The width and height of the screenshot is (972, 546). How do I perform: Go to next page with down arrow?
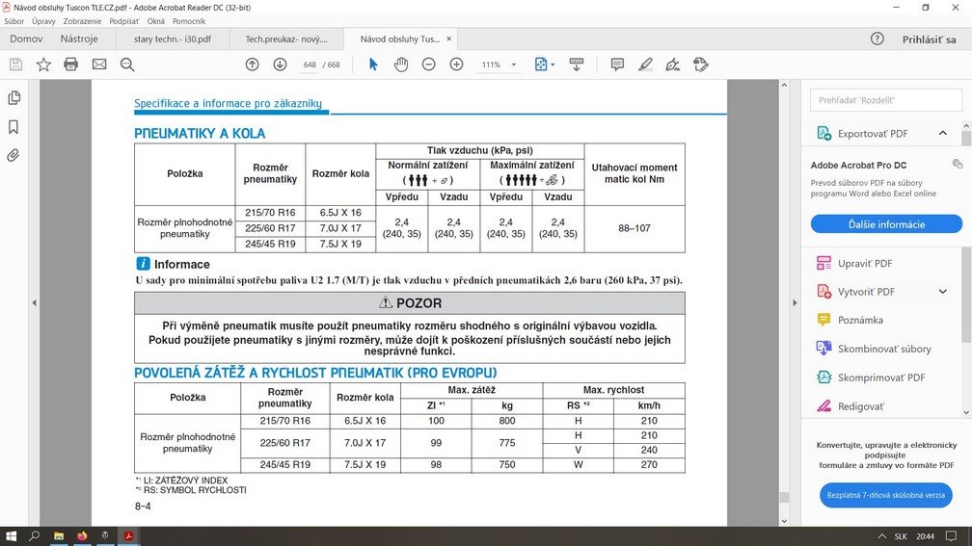point(280,65)
